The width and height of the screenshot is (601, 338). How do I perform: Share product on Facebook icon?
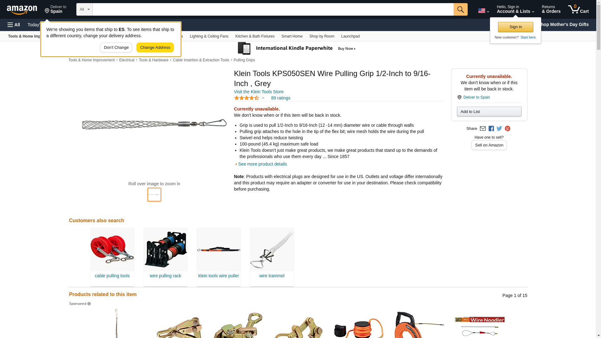(491, 129)
